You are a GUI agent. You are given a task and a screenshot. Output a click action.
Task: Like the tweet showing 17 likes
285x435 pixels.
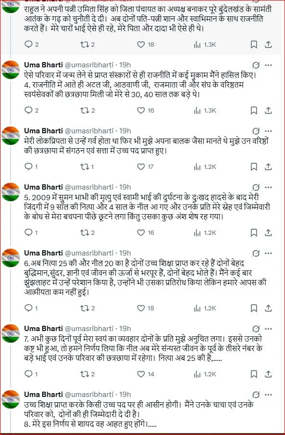click(x=141, y=166)
